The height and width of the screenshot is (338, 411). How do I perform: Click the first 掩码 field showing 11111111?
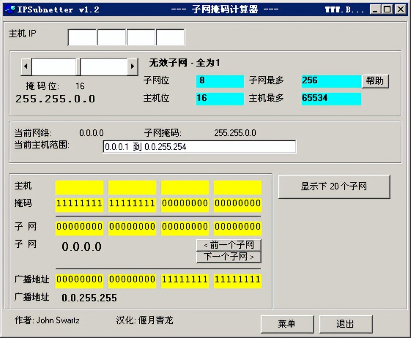pyautogui.click(x=79, y=204)
